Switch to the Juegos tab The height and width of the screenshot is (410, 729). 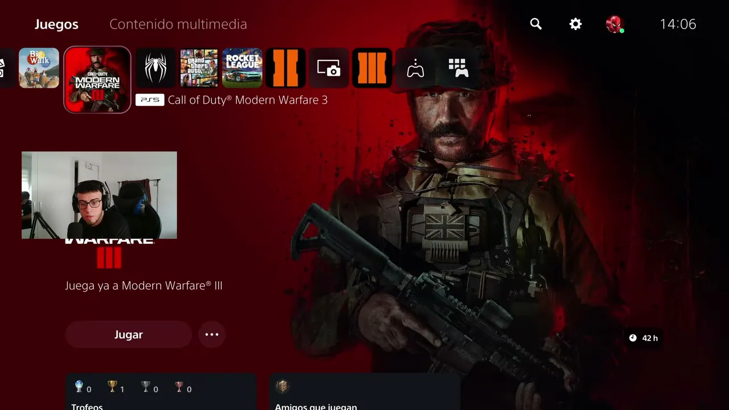click(56, 24)
